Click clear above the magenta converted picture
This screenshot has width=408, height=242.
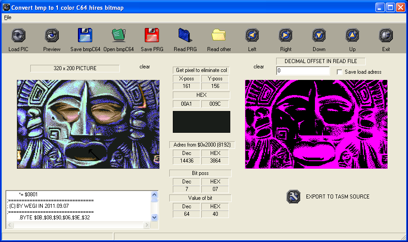tap(259, 67)
